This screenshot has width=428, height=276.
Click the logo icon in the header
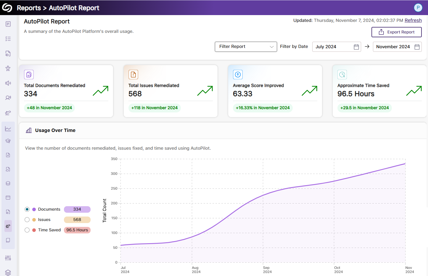point(7,8)
